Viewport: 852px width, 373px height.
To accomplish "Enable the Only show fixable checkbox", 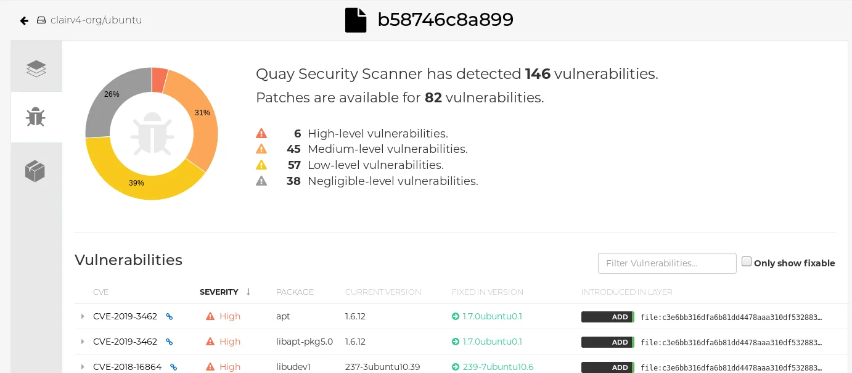I will [747, 261].
